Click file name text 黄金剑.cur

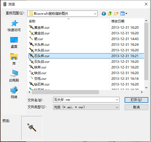[x=42, y=33]
